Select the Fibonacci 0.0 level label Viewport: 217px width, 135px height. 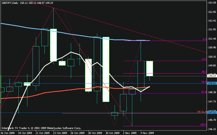click(205, 39)
